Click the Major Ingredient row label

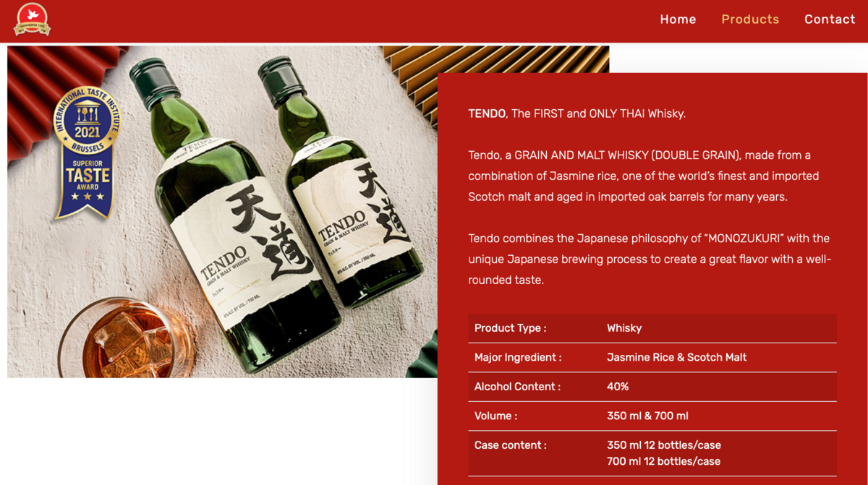[518, 358]
